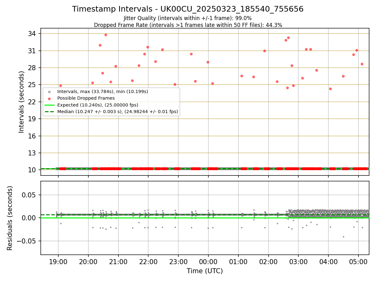Click the y-axis tick label '19'
This screenshot has height=282, width=376.
32,119
